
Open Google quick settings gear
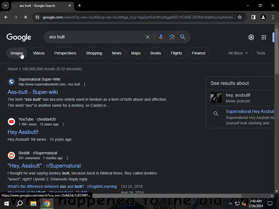tap(251, 37)
